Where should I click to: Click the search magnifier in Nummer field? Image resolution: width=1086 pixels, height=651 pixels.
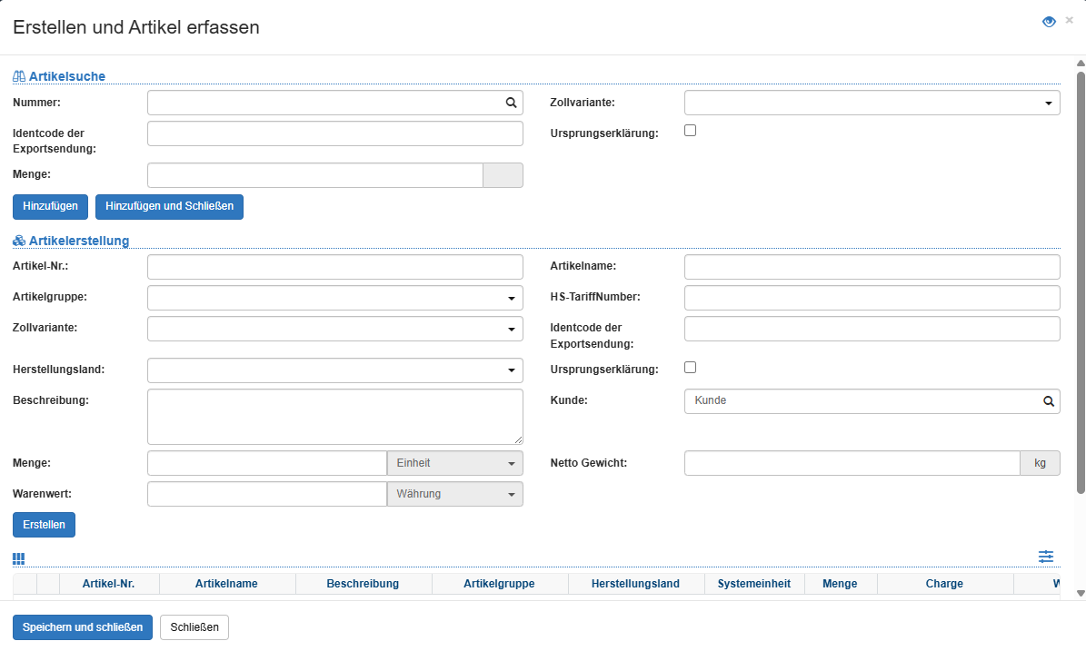coord(511,104)
